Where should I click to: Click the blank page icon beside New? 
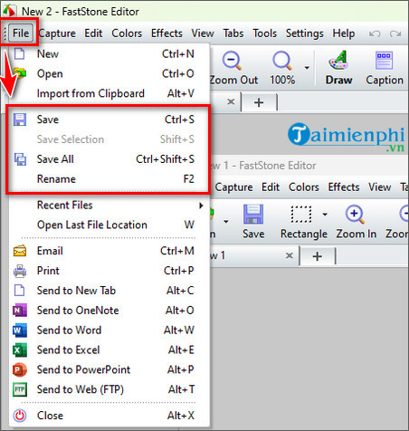click(20, 54)
